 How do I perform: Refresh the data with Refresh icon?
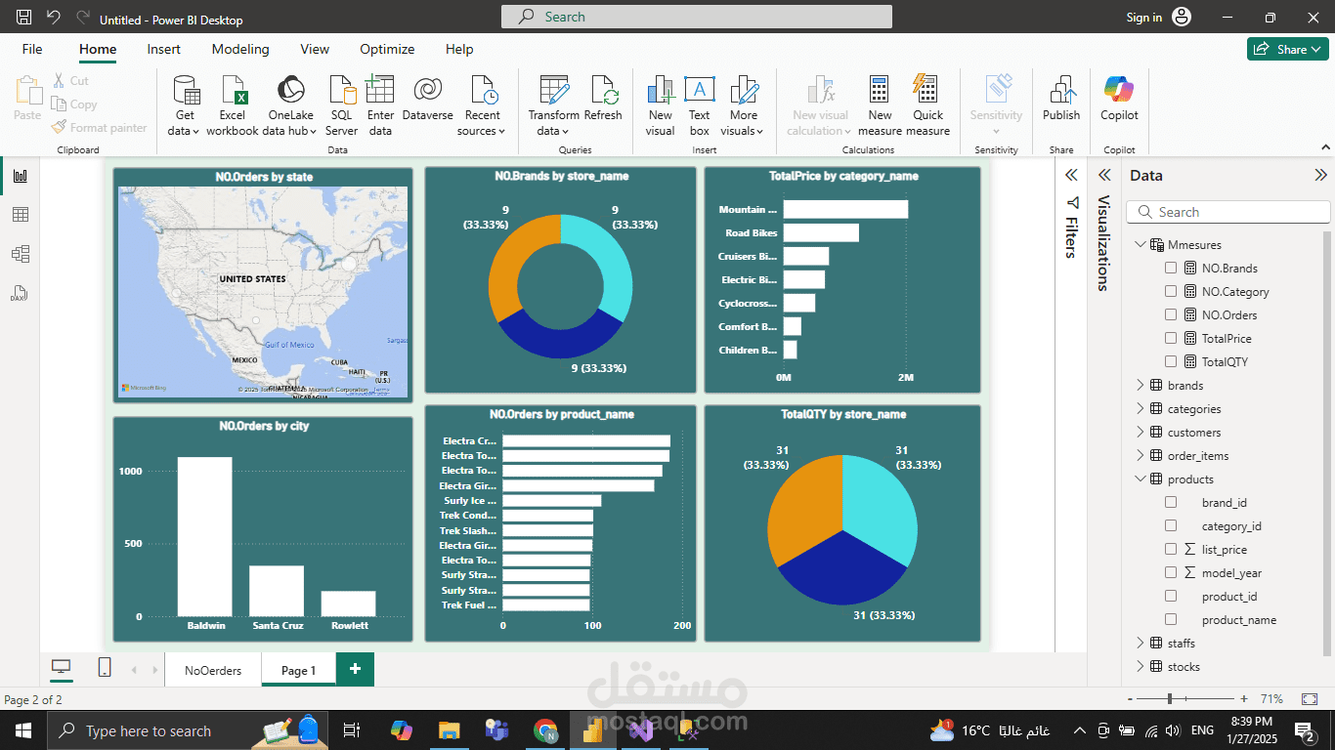point(603,90)
